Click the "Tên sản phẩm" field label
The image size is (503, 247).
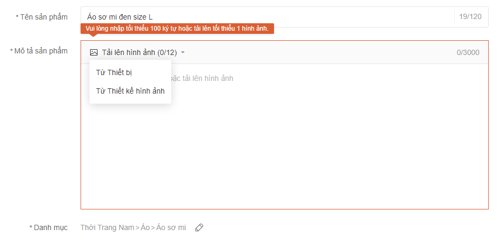coord(43,17)
